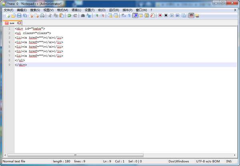
Task: Click the Play macro icon
Action: (172, 16)
